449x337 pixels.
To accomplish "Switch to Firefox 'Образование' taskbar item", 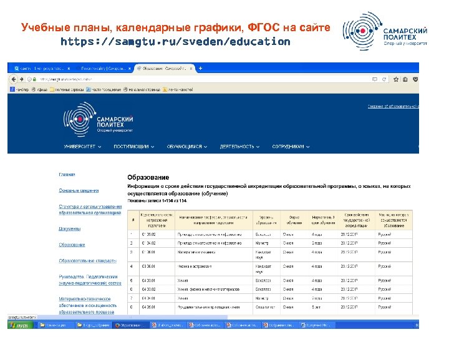I will tap(130, 325).
